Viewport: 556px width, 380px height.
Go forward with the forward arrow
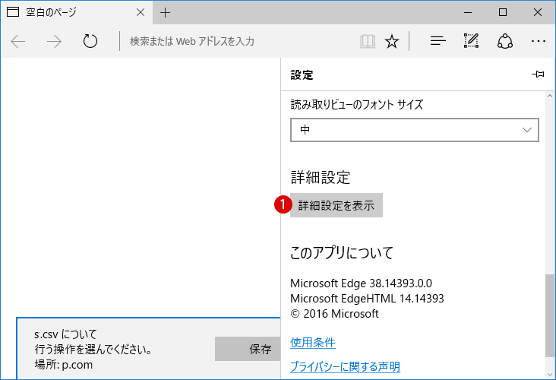tap(54, 42)
